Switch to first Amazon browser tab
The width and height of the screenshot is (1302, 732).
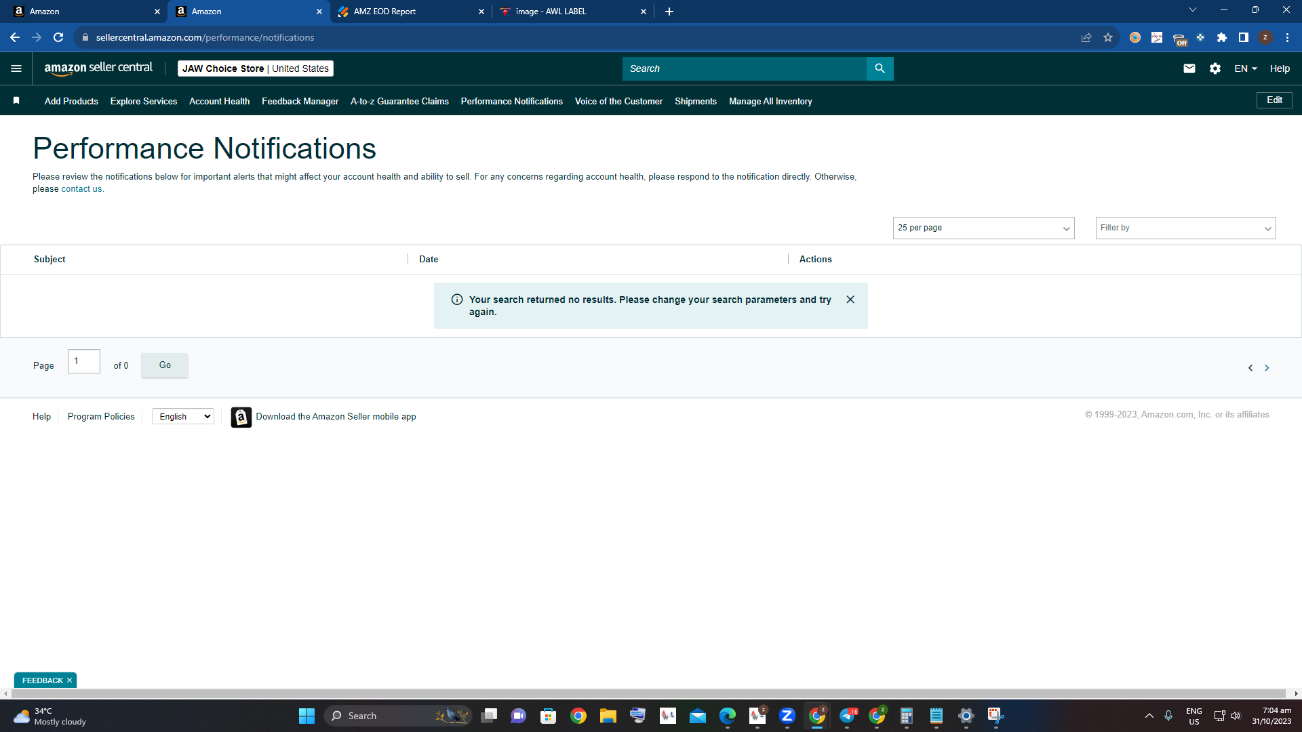[86, 12]
